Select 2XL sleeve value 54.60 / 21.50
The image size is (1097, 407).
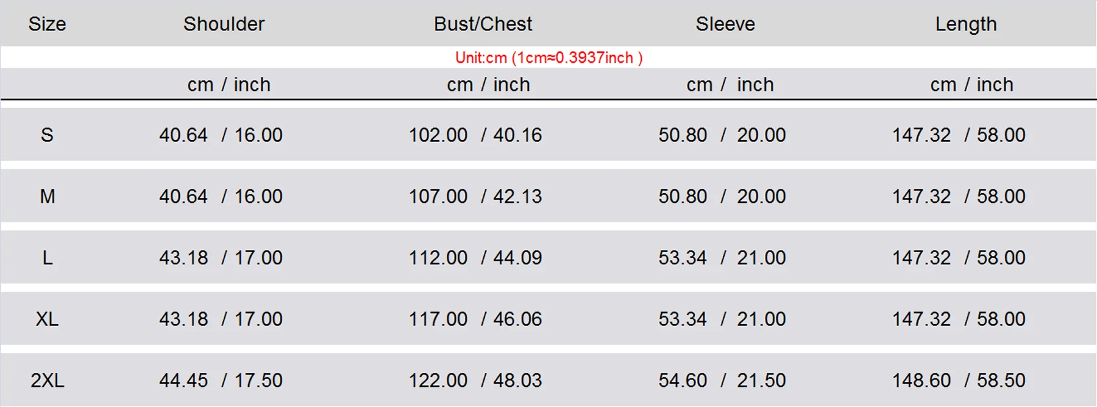coord(722,380)
